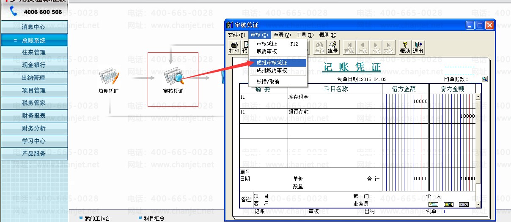Open 消息中心 in the sidebar
Image resolution: width=511 pixels, height=222 pixels.
pyautogui.click(x=34, y=27)
